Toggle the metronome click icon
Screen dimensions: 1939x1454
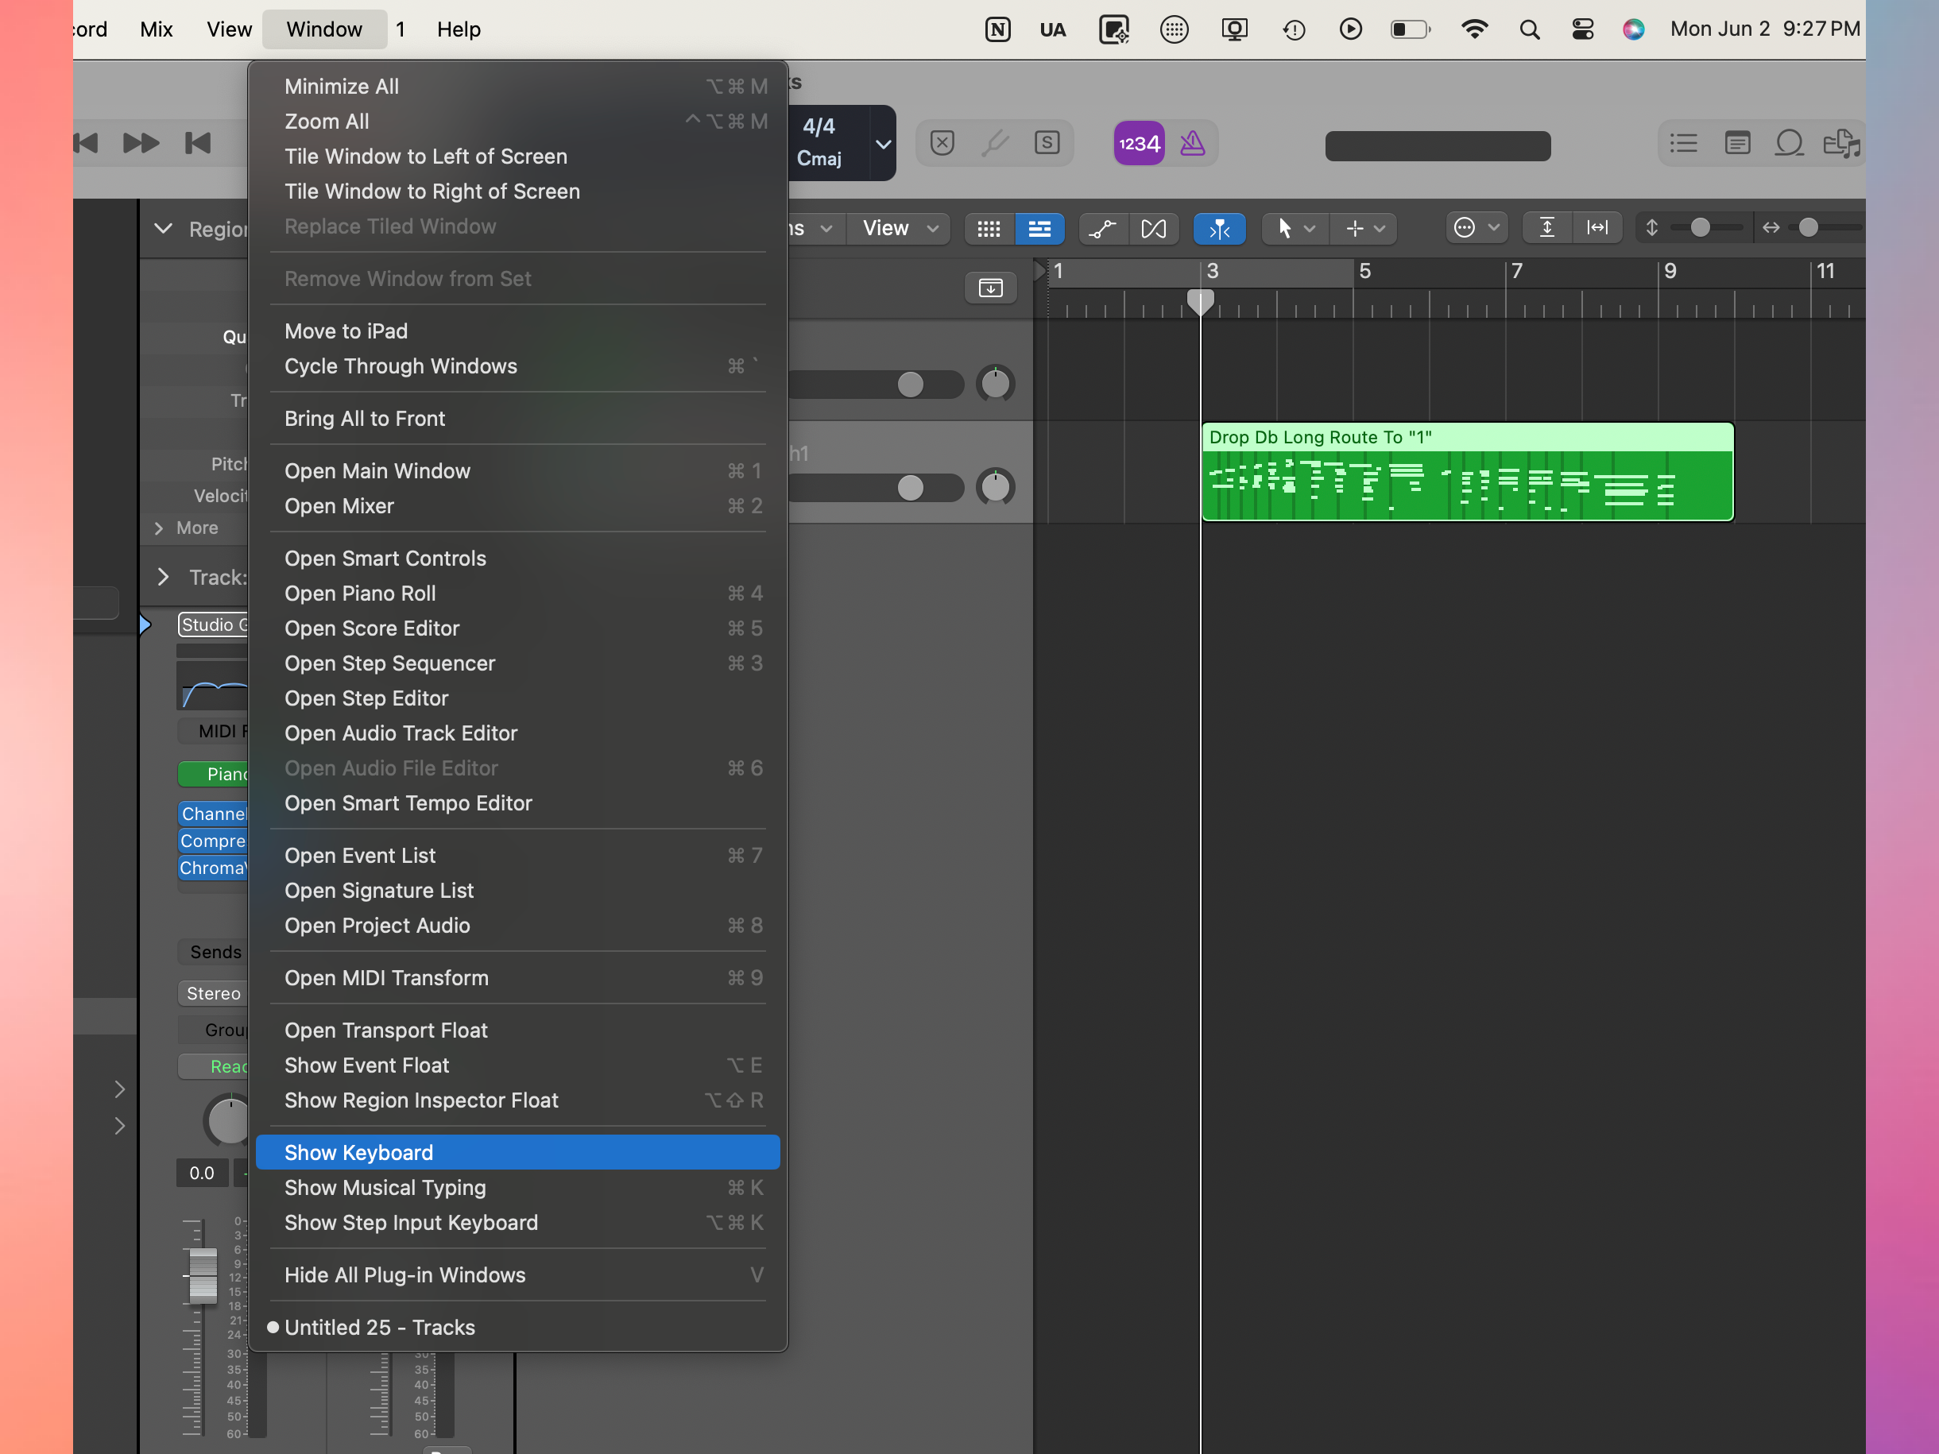pos(1192,143)
